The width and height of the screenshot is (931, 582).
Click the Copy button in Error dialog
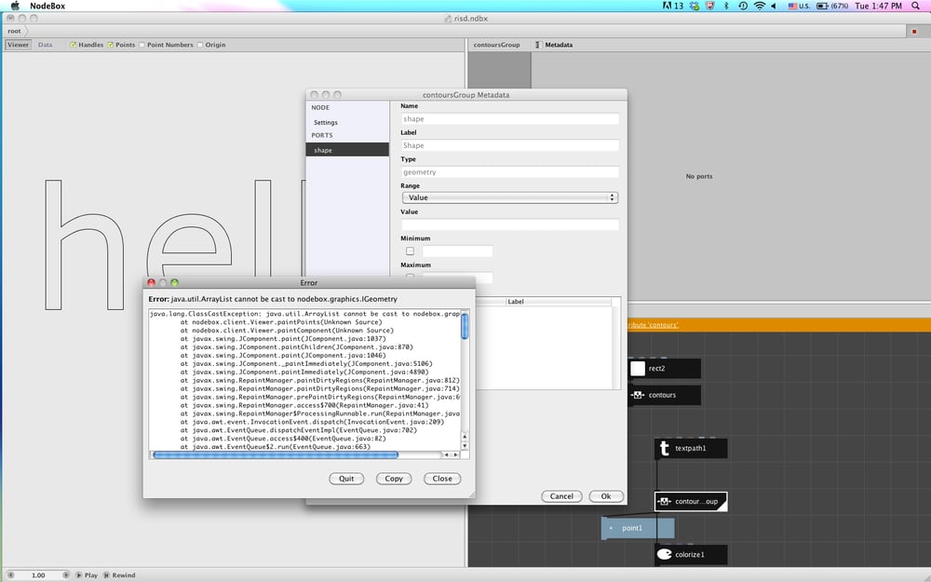coord(394,479)
